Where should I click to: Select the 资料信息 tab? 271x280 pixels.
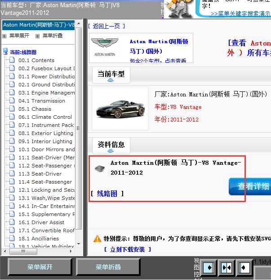(111, 146)
